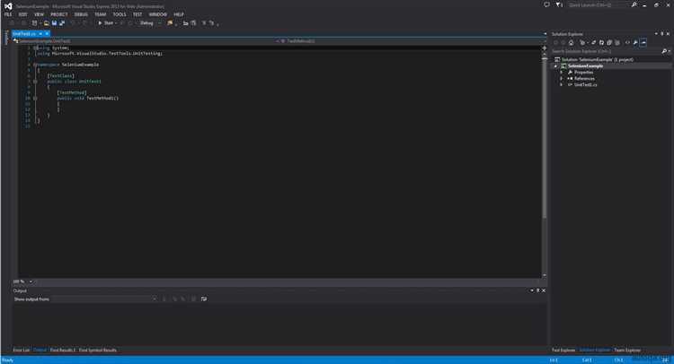Open the Show output from dropdown
674x364 pixels.
[x=104, y=299]
